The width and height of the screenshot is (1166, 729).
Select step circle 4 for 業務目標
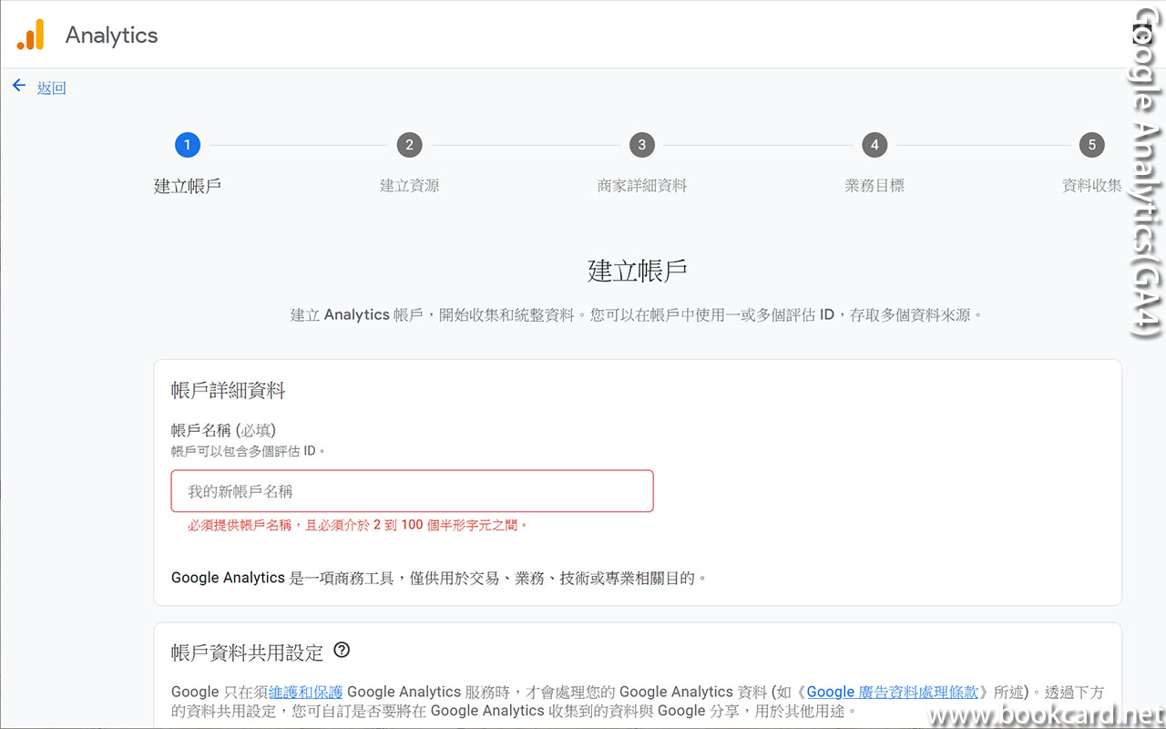(x=874, y=144)
